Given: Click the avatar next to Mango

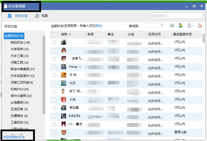Looking at the screenshot, I should click(x=64, y=67).
